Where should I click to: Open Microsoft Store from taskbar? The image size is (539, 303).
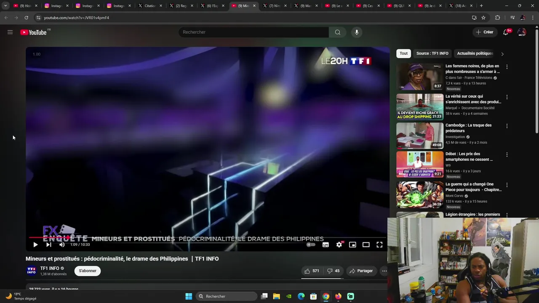(313, 296)
